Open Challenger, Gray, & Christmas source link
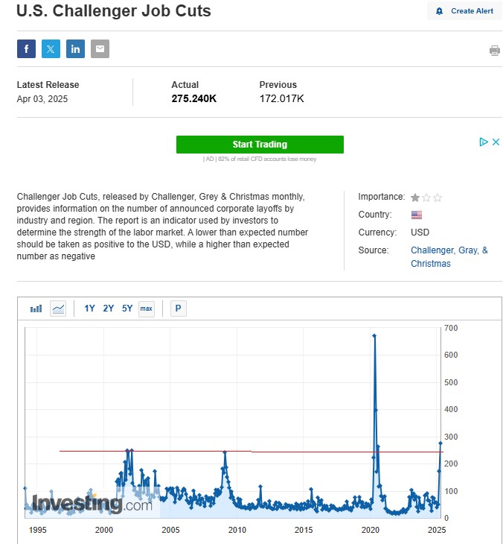 (449, 257)
